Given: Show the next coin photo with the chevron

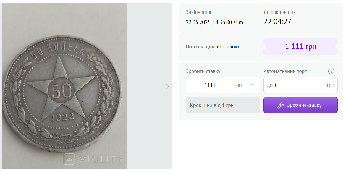Looking at the screenshot, I should [167, 86].
